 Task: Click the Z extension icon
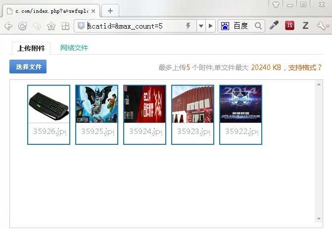point(305,26)
